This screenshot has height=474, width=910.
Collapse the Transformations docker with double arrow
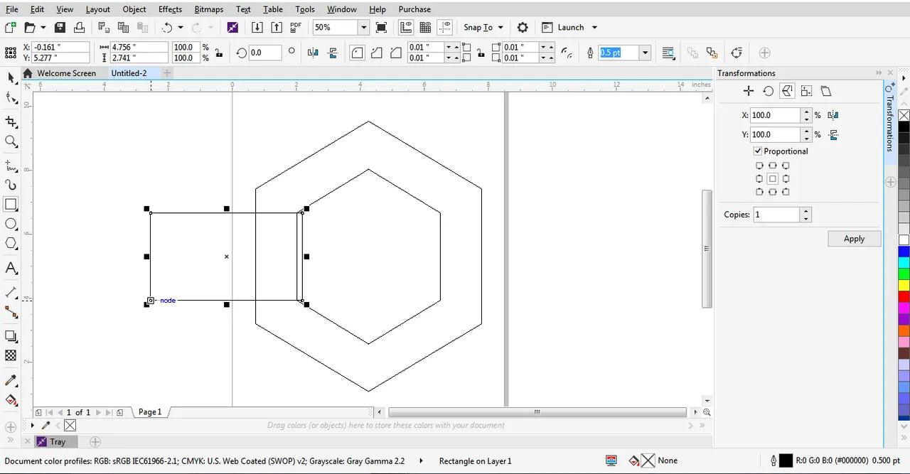(x=879, y=73)
